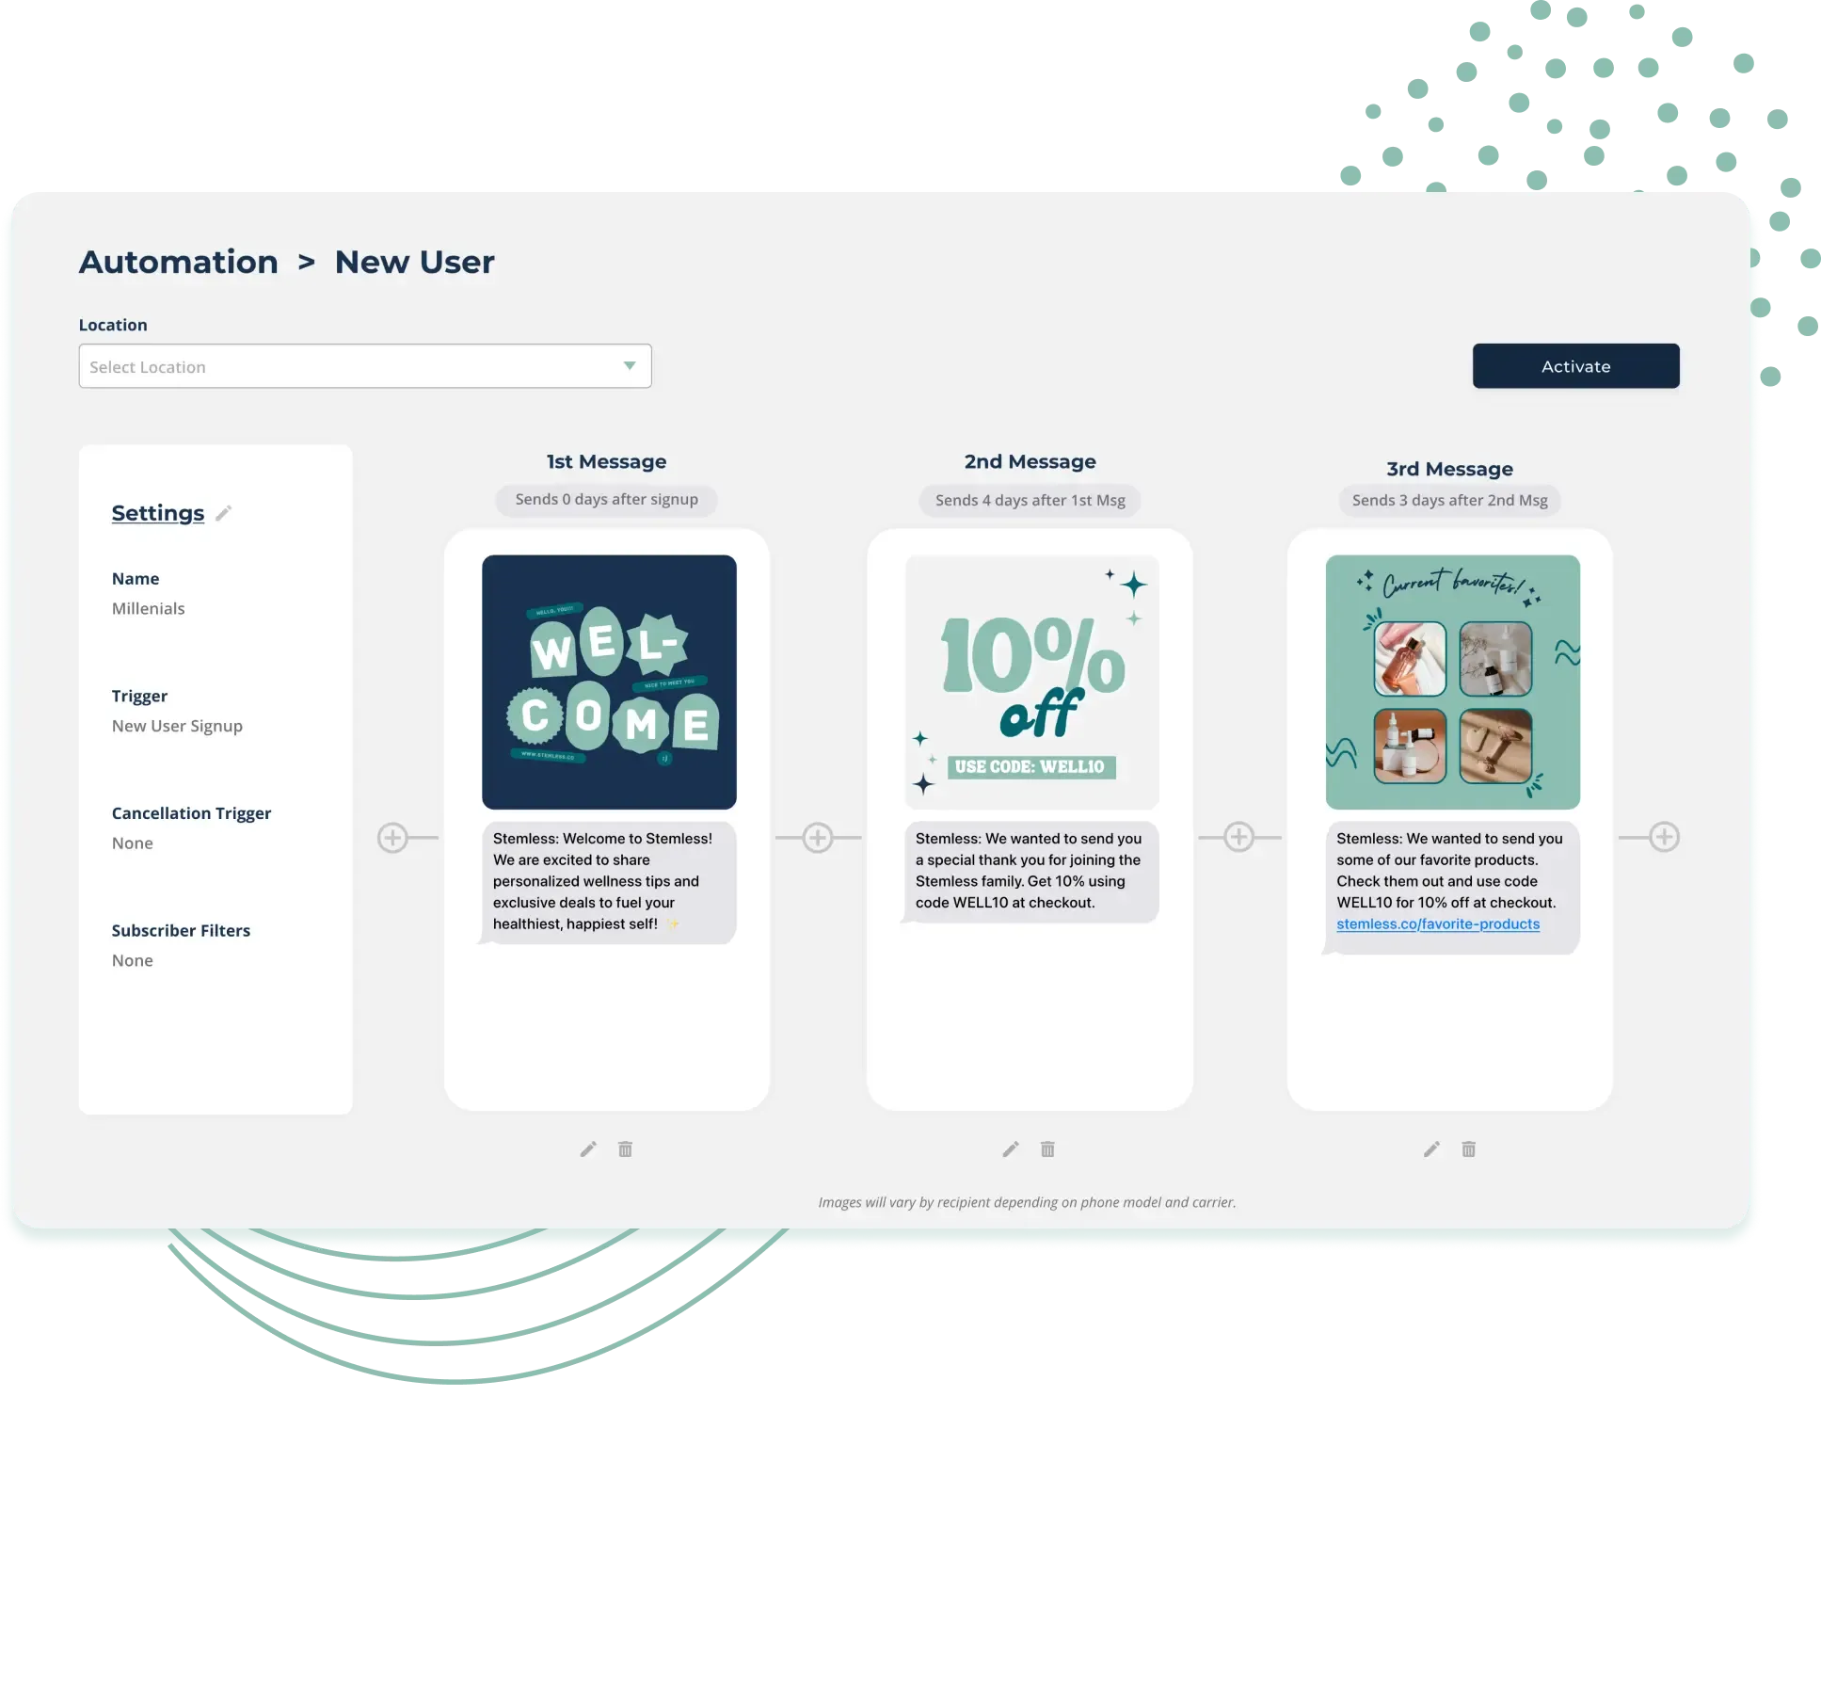Open the Select Location dropdown
The width and height of the screenshot is (1821, 1686).
(365, 365)
